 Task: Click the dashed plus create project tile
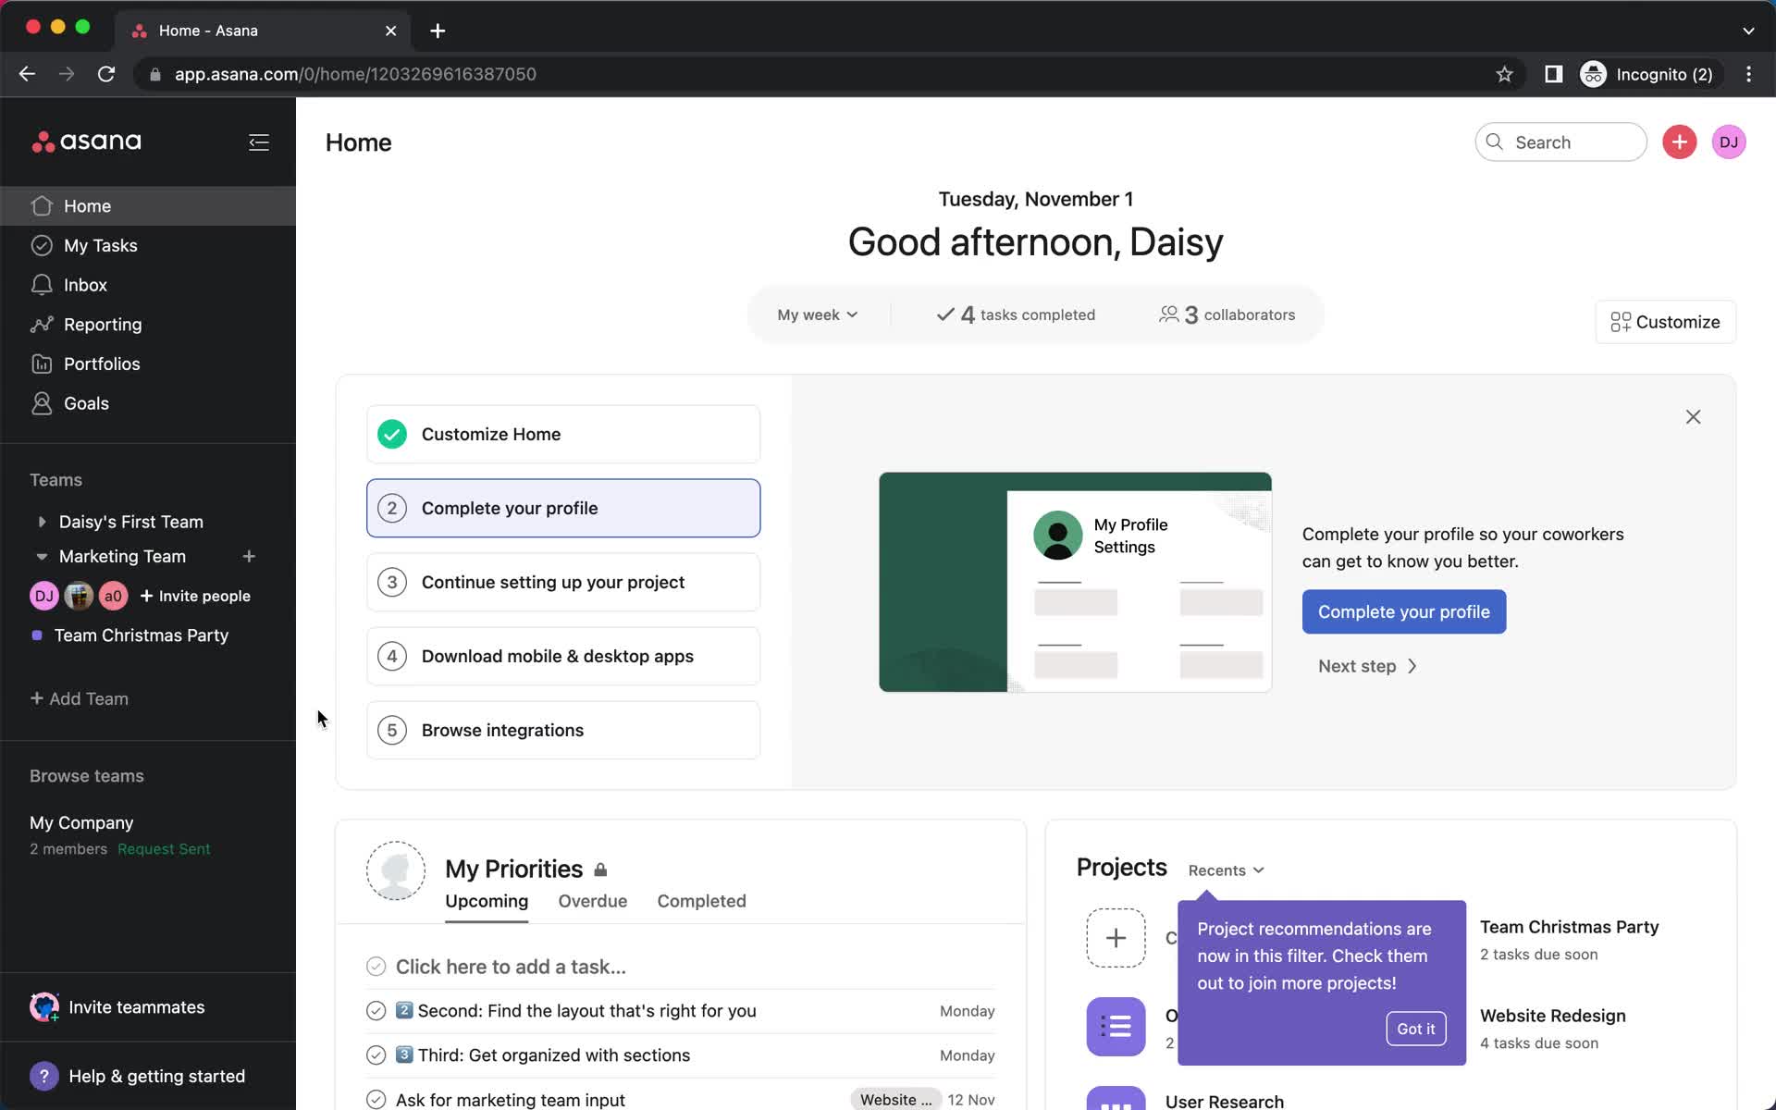1116,938
